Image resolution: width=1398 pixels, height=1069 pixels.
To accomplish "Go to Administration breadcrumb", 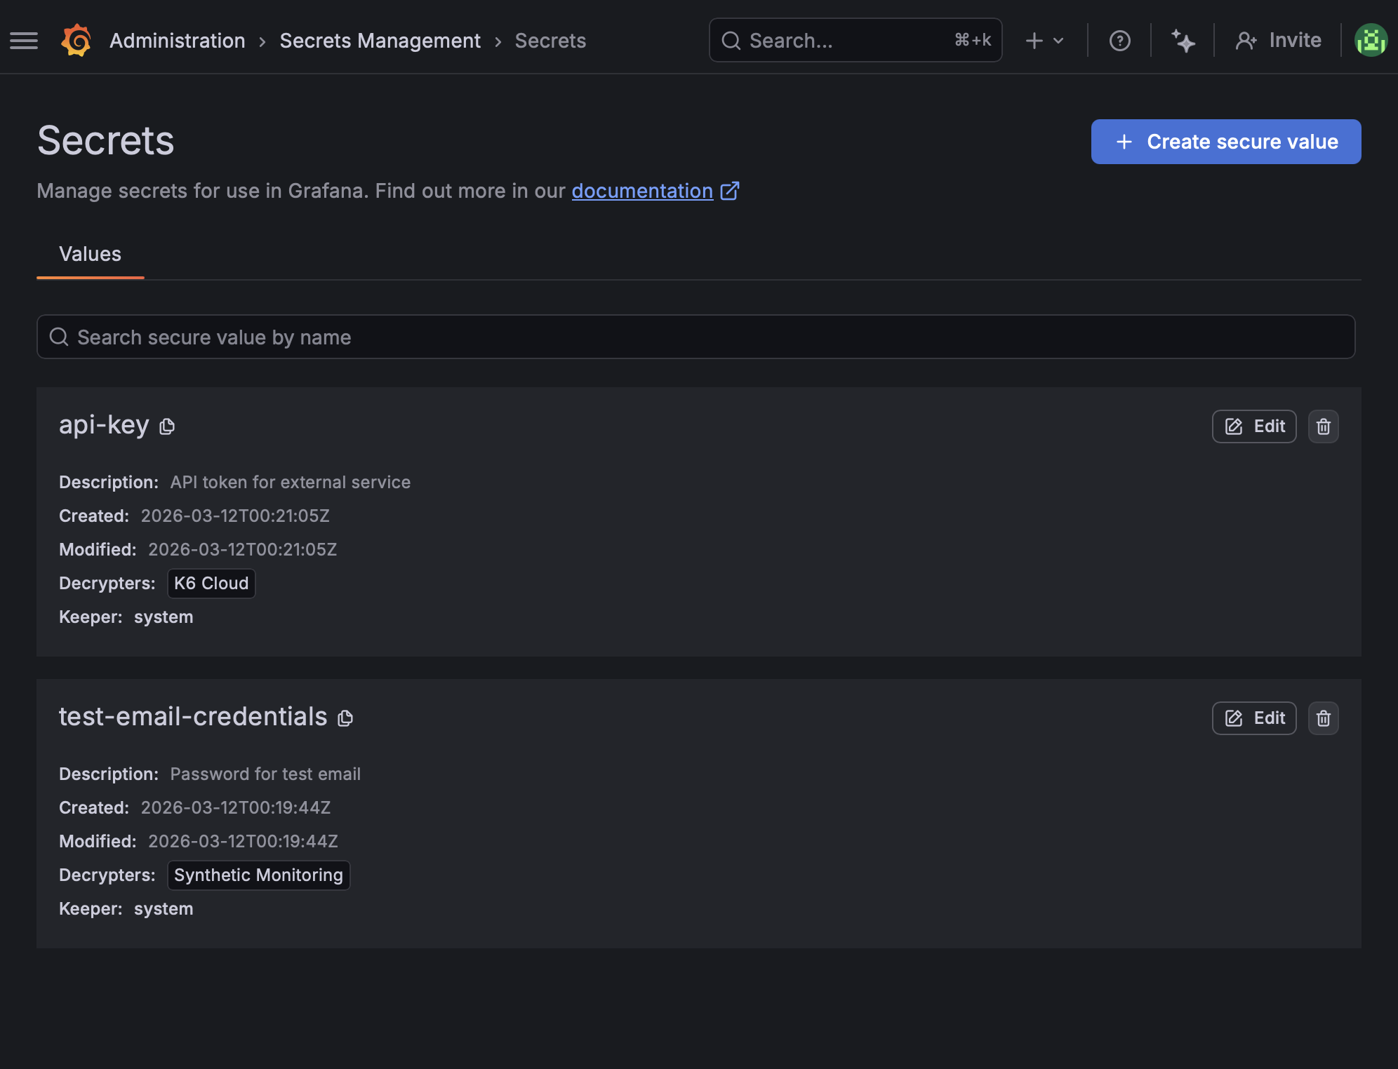I will tap(178, 41).
